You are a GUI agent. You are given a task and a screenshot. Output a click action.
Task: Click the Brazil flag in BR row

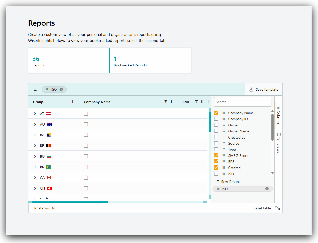[49, 167]
